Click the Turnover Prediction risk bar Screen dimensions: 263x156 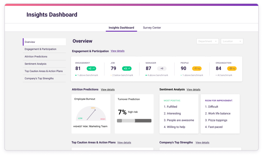[134, 121]
